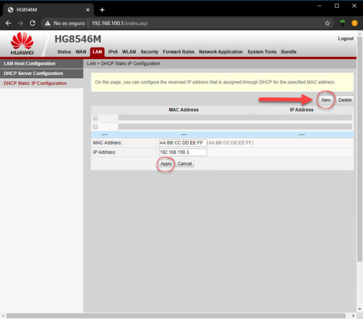Open DHCP Server Configuration in sidebar
Image resolution: width=363 pixels, height=319 pixels.
coord(41,73)
